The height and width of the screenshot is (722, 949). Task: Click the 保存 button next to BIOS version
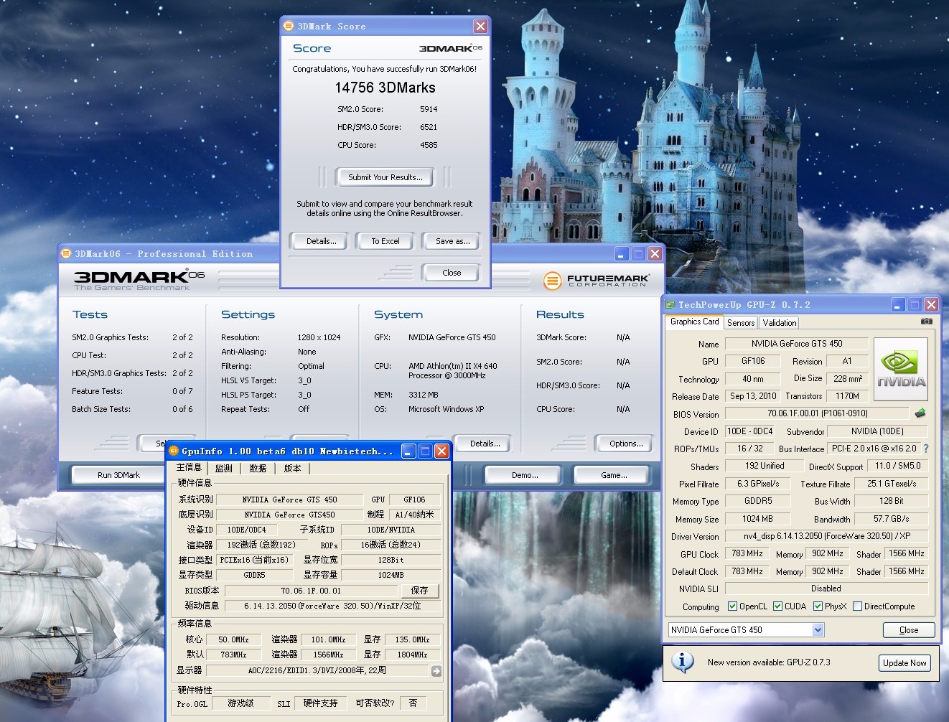point(419,591)
